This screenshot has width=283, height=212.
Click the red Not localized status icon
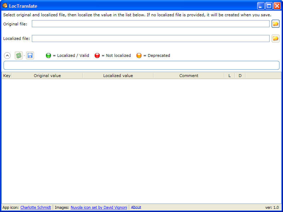tap(97, 55)
